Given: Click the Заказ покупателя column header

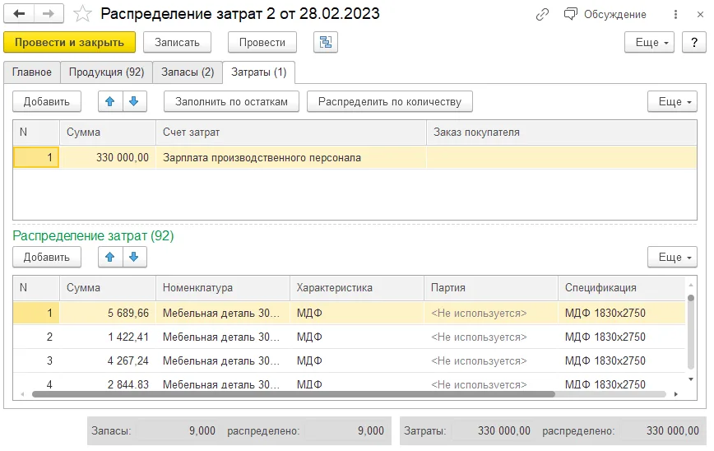Looking at the screenshot, I should (x=562, y=133).
